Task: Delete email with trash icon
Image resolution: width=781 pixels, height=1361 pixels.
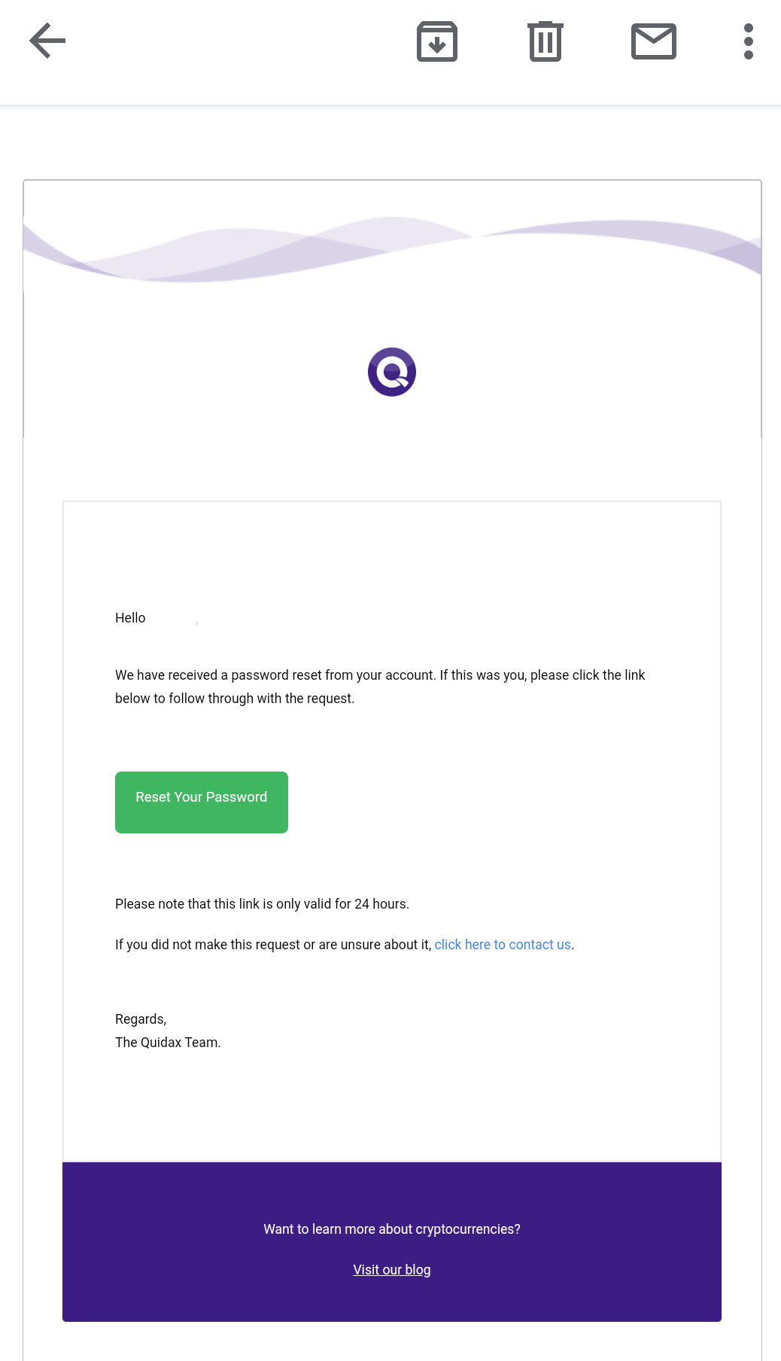Action: tap(545, 41)
